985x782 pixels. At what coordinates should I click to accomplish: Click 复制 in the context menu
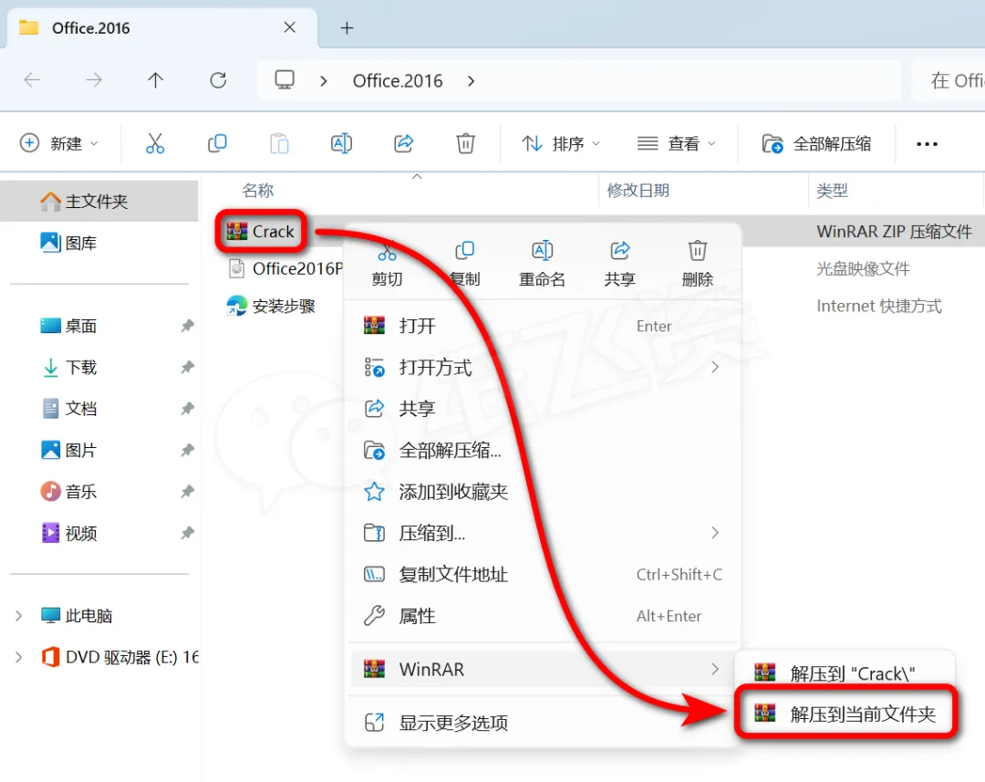tap(465, 264)
